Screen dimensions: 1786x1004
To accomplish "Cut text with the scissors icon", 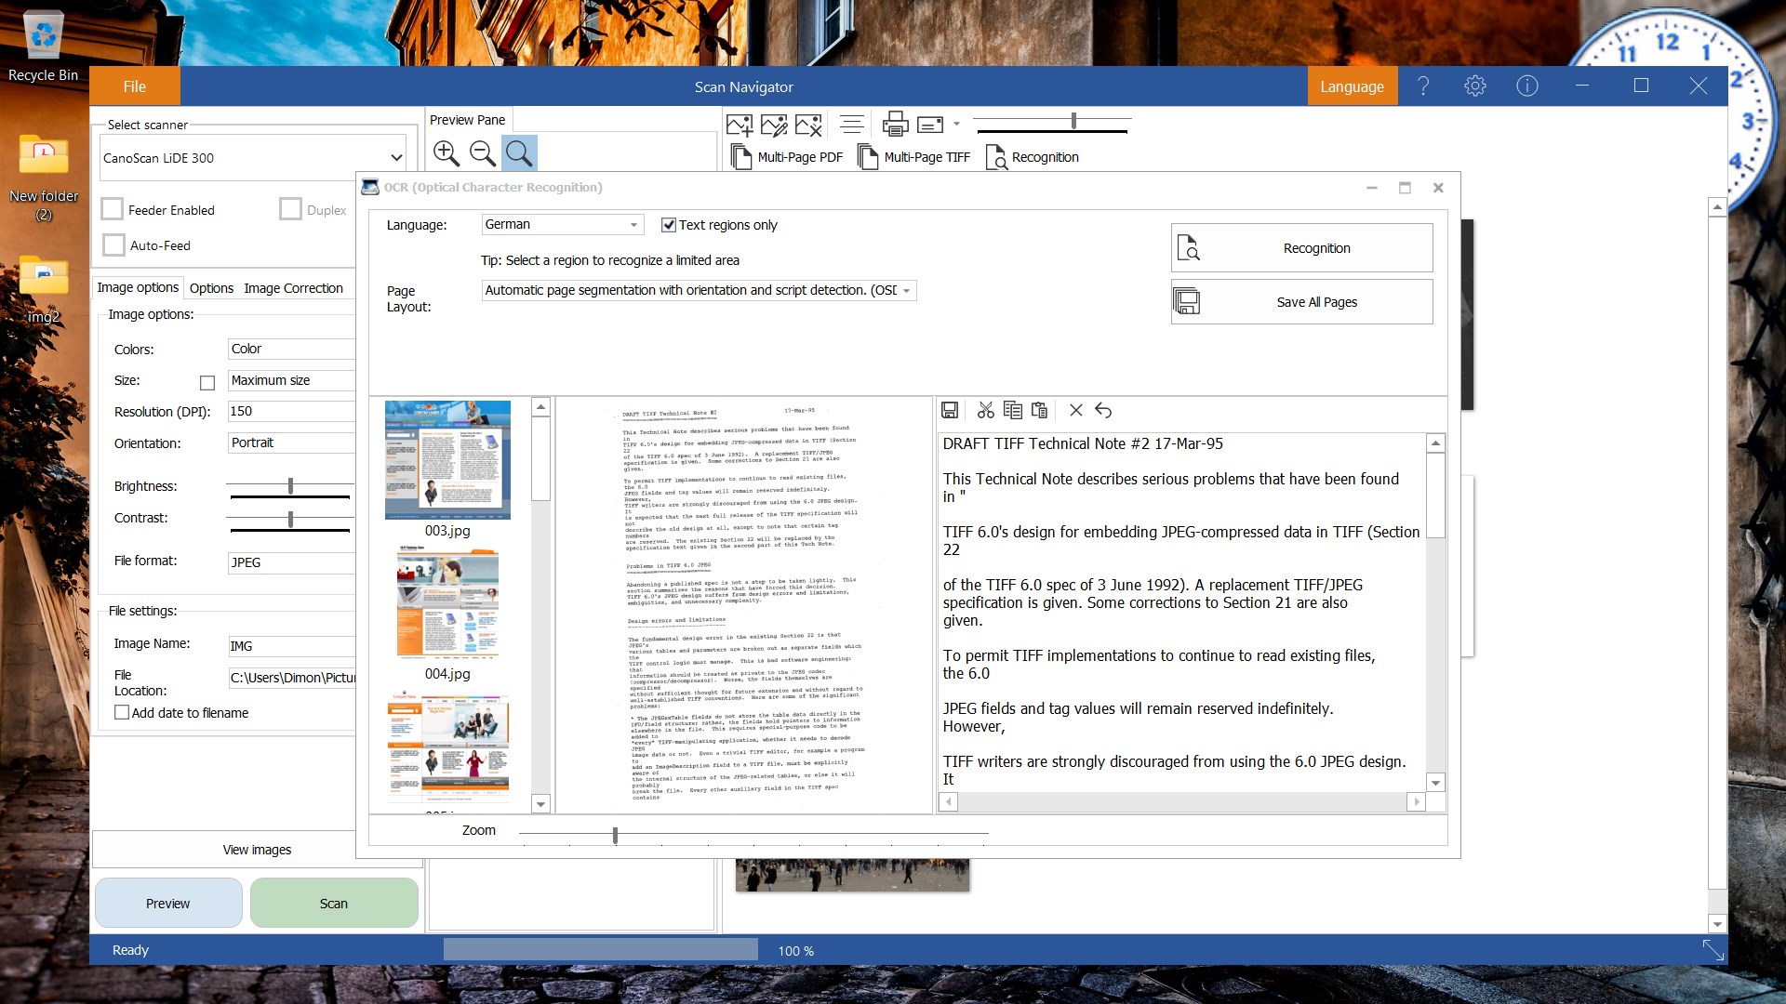I will pos(986,410).
